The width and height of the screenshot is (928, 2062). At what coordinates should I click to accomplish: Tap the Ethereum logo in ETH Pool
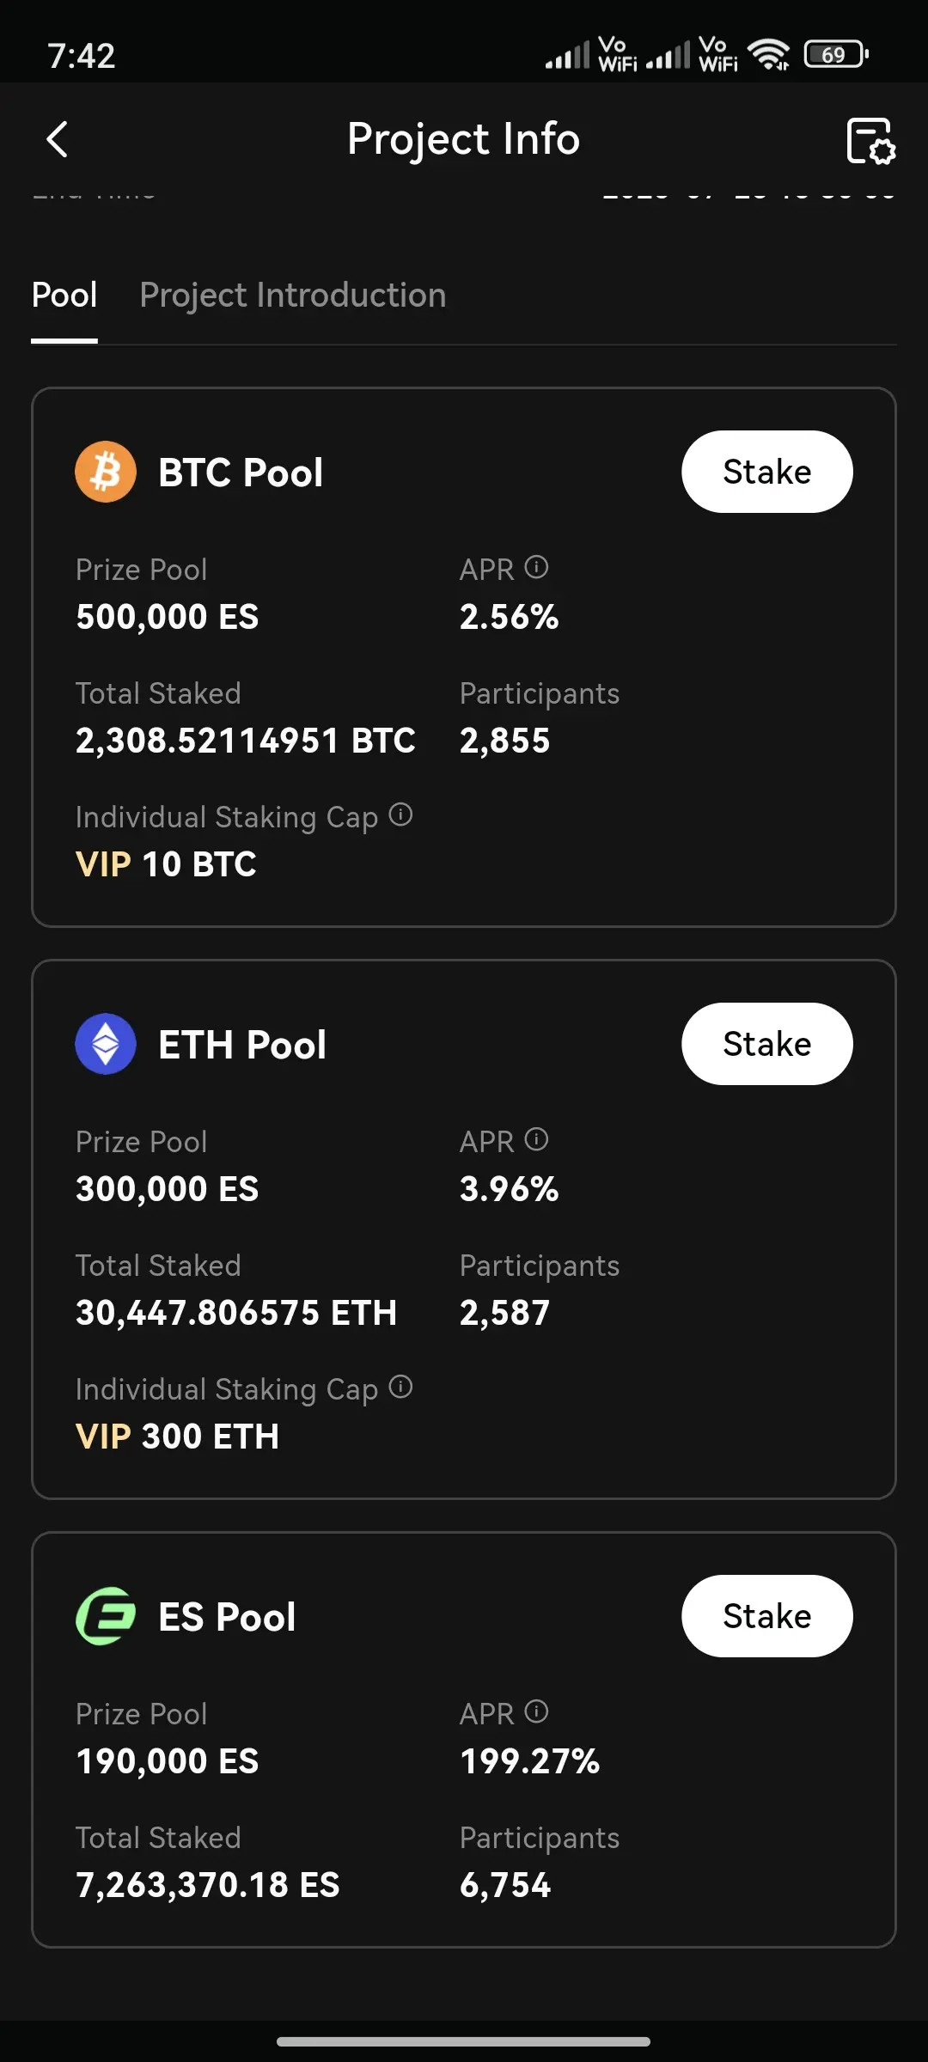click(106, 1044)
